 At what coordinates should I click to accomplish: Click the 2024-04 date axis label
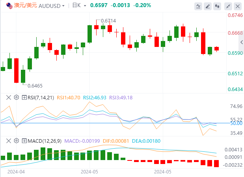tap(16, 172)
